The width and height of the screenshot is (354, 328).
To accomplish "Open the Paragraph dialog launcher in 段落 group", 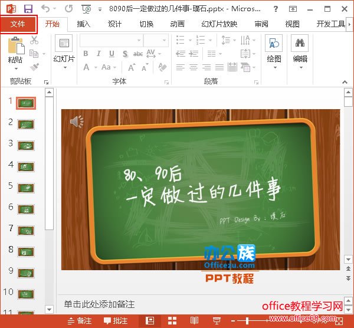I will click(x=256, y=82).
